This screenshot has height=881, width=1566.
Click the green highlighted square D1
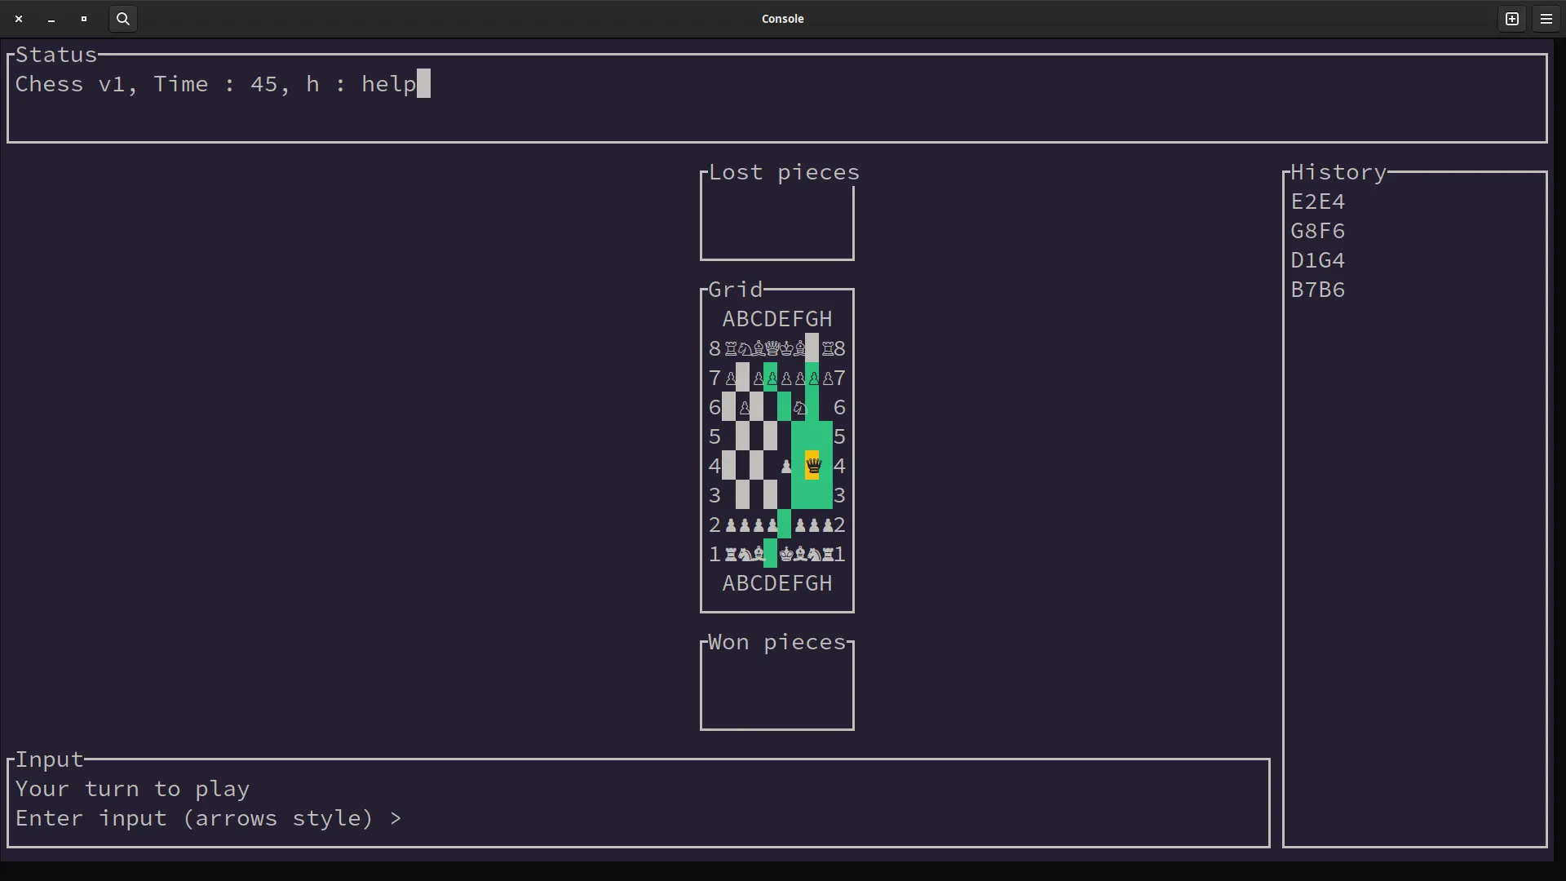(771, 555)
